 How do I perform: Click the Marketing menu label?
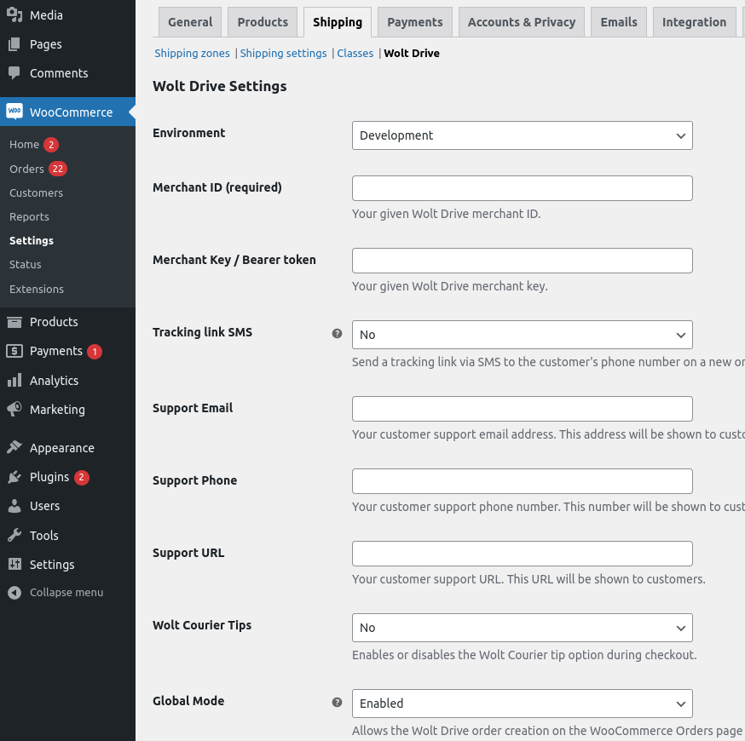pyautogui.click(x=57, y=409)
